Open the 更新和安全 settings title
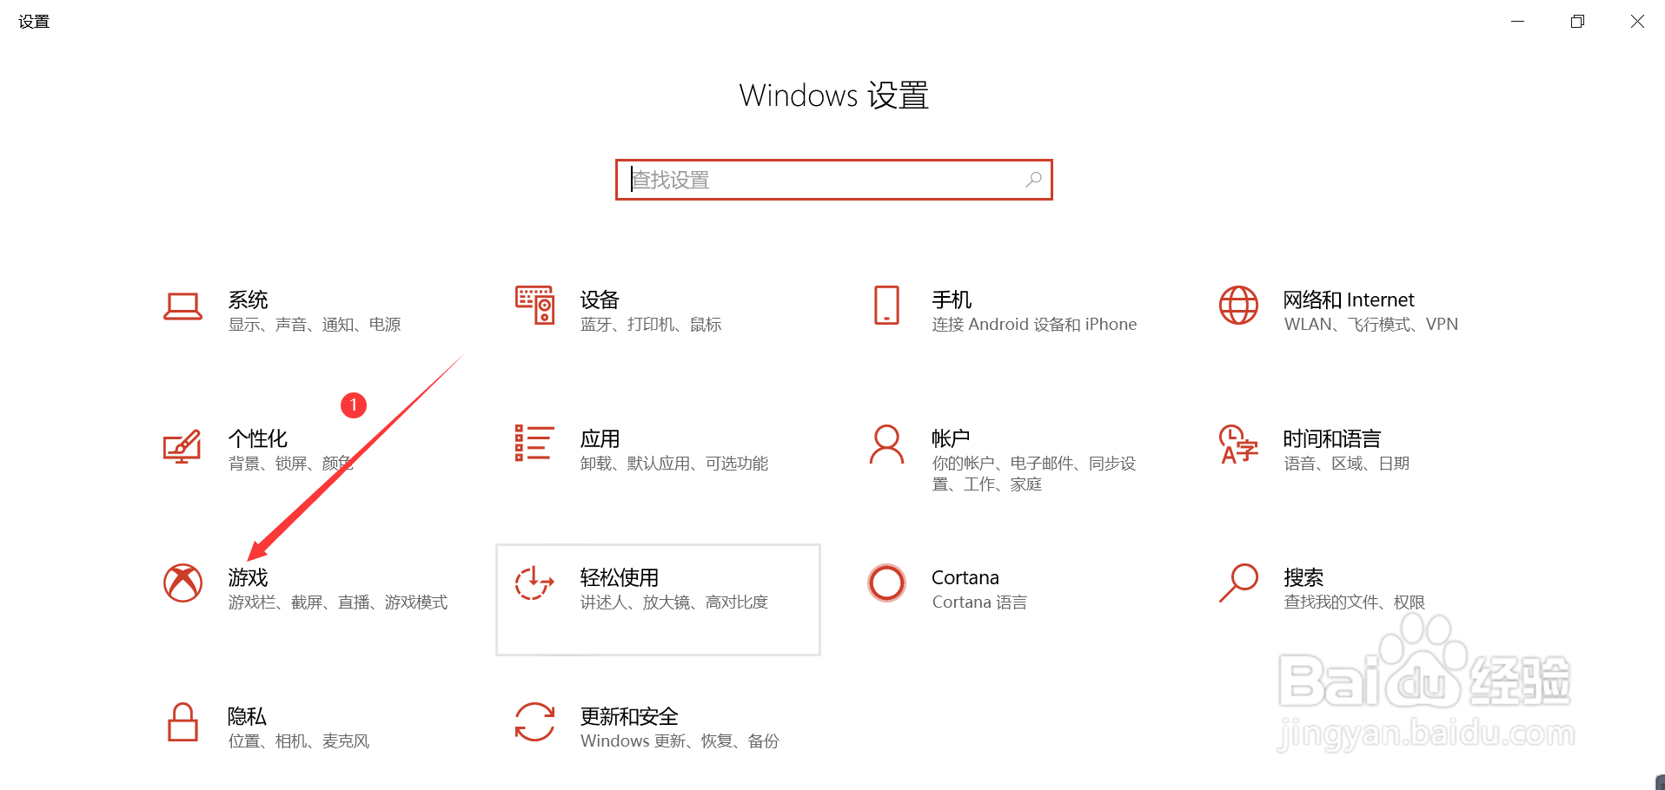Image resolution: width=1665 pixels, height=790 pixels. tap(629, 717)
